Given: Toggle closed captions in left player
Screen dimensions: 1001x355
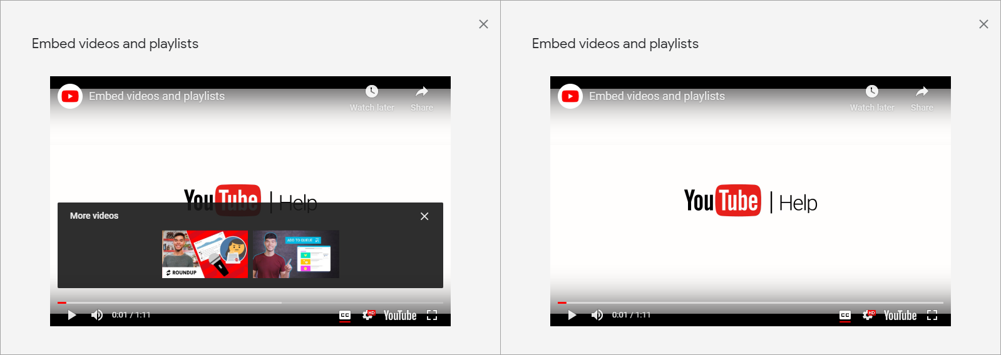Looking at the screenshot, I should [x=345, y=315].
